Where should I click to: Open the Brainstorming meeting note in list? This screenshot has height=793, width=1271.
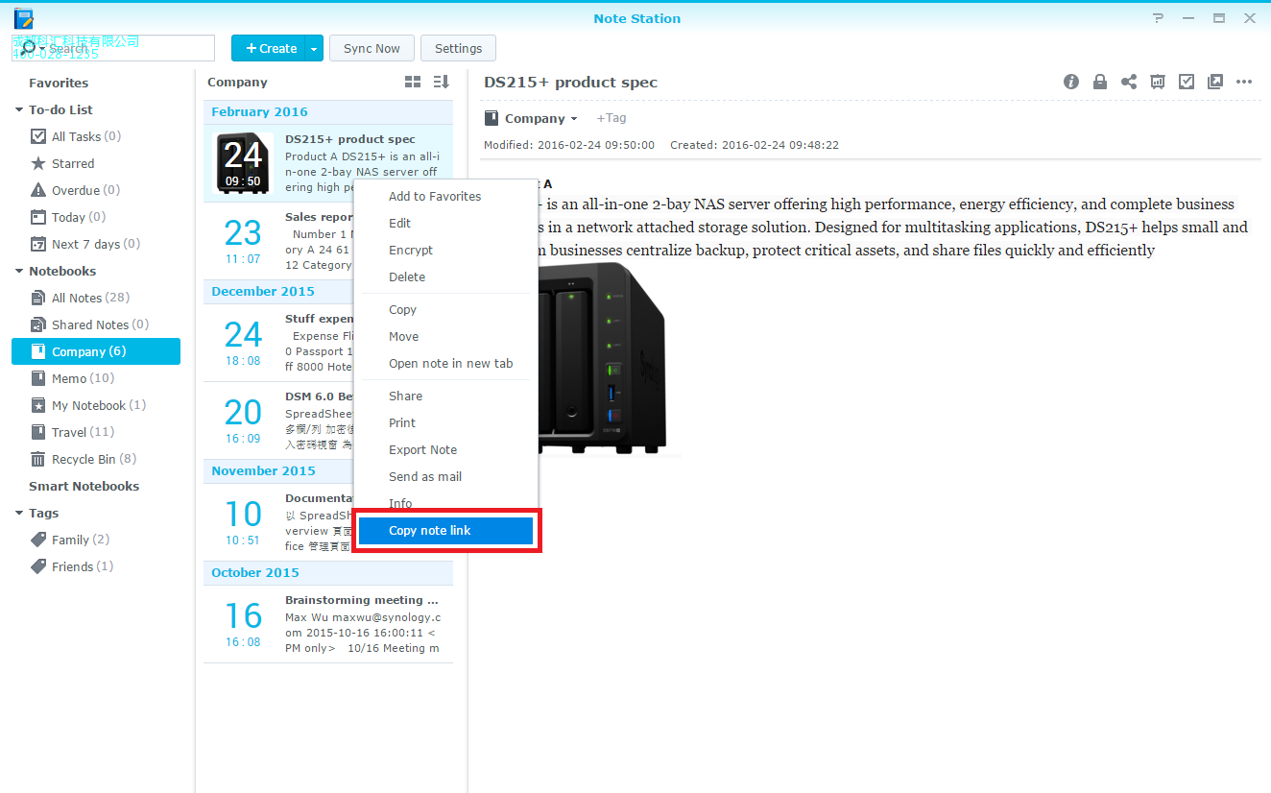328,624
